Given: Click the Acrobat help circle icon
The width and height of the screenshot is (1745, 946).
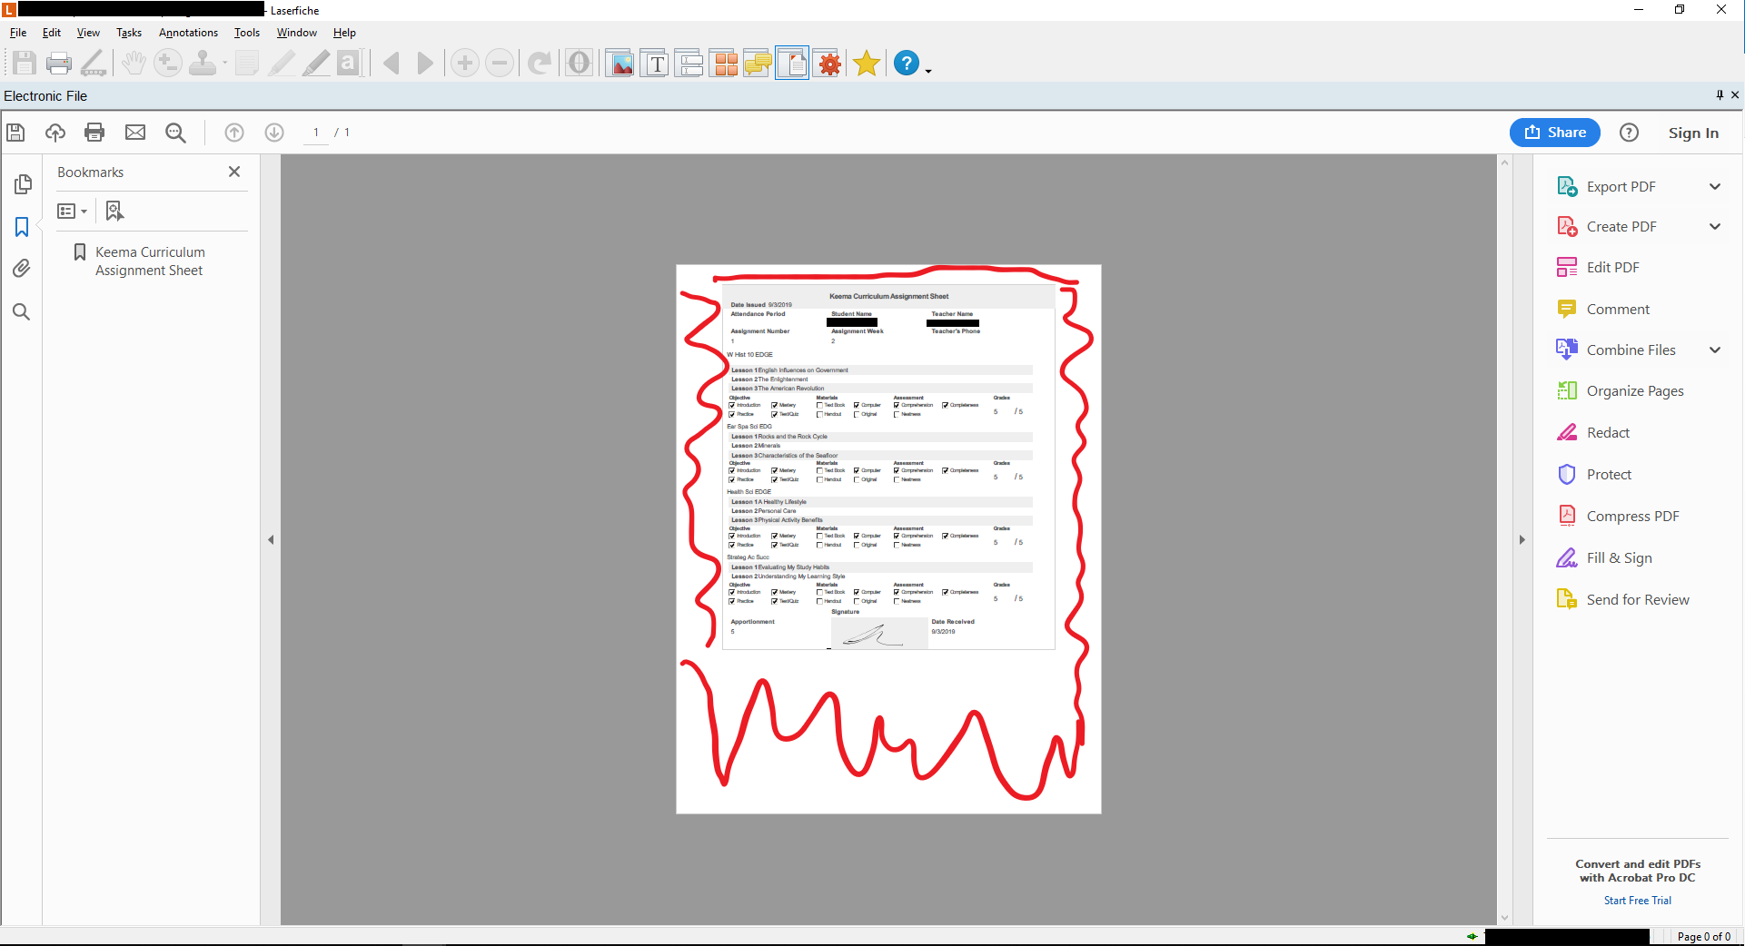Looking at the screenshot, I should click(1630, 133).
